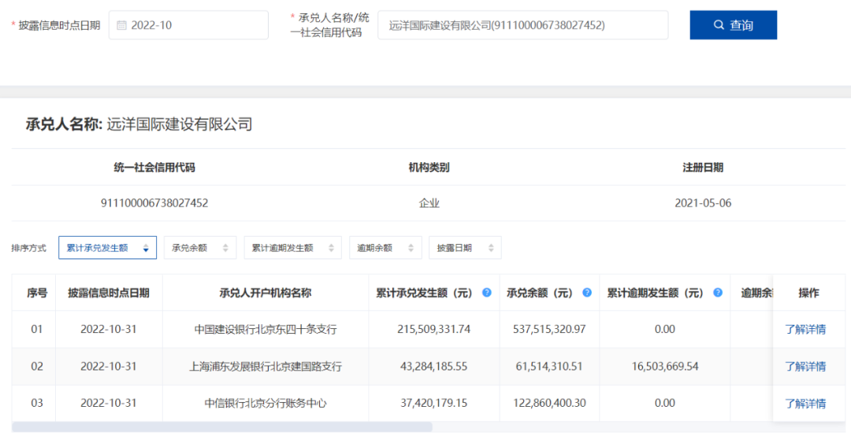Click amount 537,515,320.97
Viewport: 851px width, 436px height.
tap(549, 329)
